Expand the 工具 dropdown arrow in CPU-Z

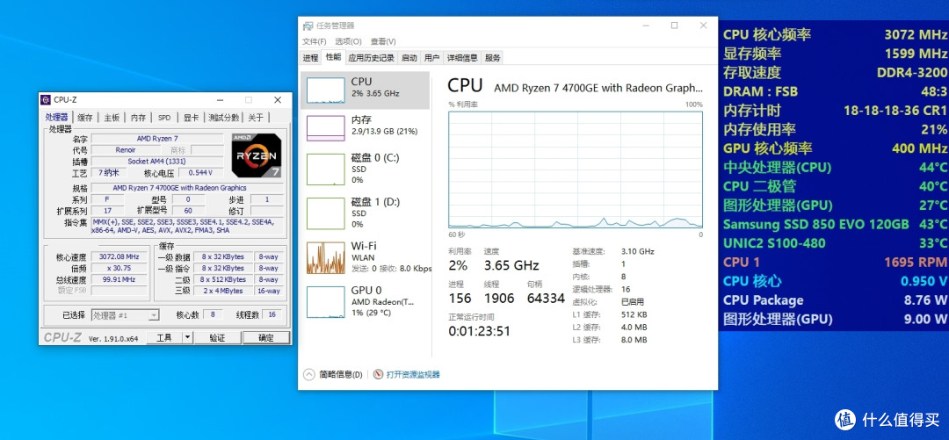click(187, 337)
